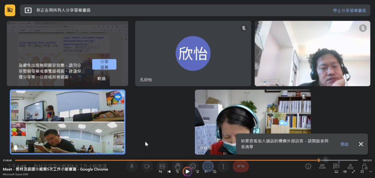Image resolution: width=375 pixels, height=178 pixels.
Task: Click the player volume speaker icon
Action: pos(345,171)
